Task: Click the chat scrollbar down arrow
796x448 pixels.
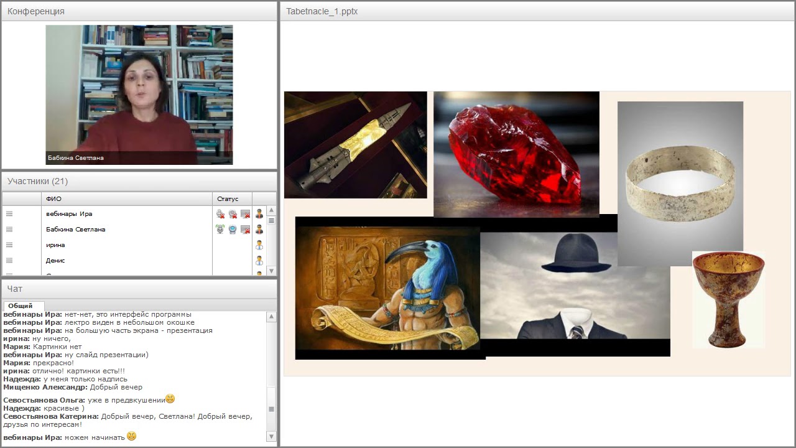Action: (271, 437)
